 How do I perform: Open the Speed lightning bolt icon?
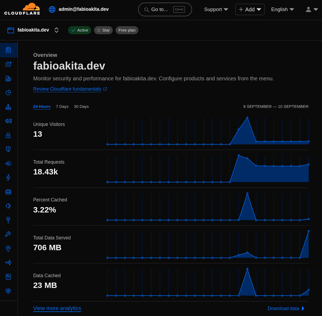tap(8, 177)
